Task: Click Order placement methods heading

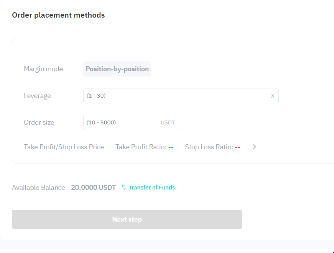Action: coord(58,15)
